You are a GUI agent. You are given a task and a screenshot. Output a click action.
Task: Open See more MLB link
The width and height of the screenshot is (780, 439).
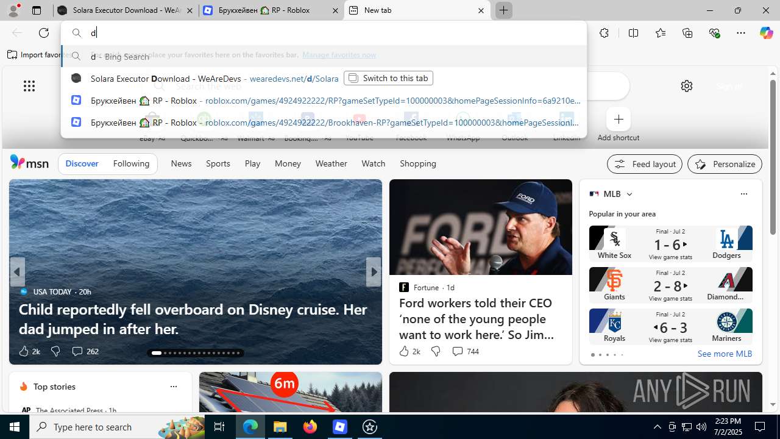click(725, 354)
